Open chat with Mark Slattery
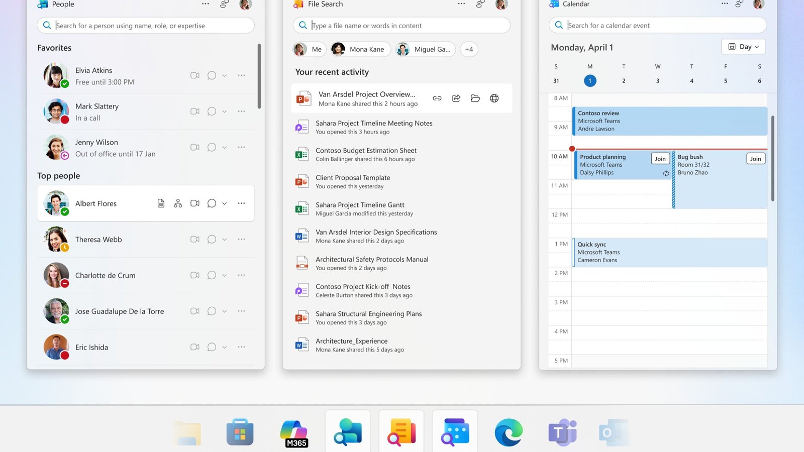Image resolution: width=804 pixels, height=452 pixels. point(211,111)
